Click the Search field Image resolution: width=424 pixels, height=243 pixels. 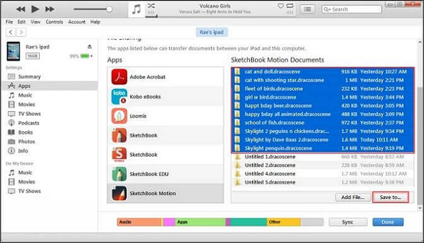click(351, 9)
